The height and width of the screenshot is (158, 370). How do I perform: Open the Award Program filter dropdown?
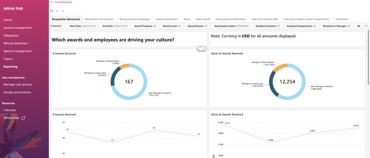pos(145,26)
